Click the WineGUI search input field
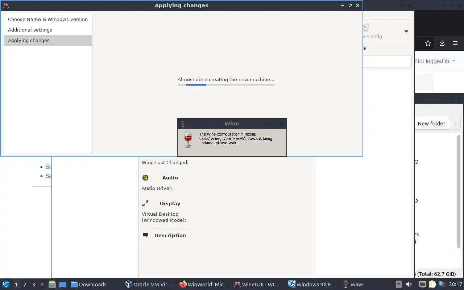 [x=387, y=61]
